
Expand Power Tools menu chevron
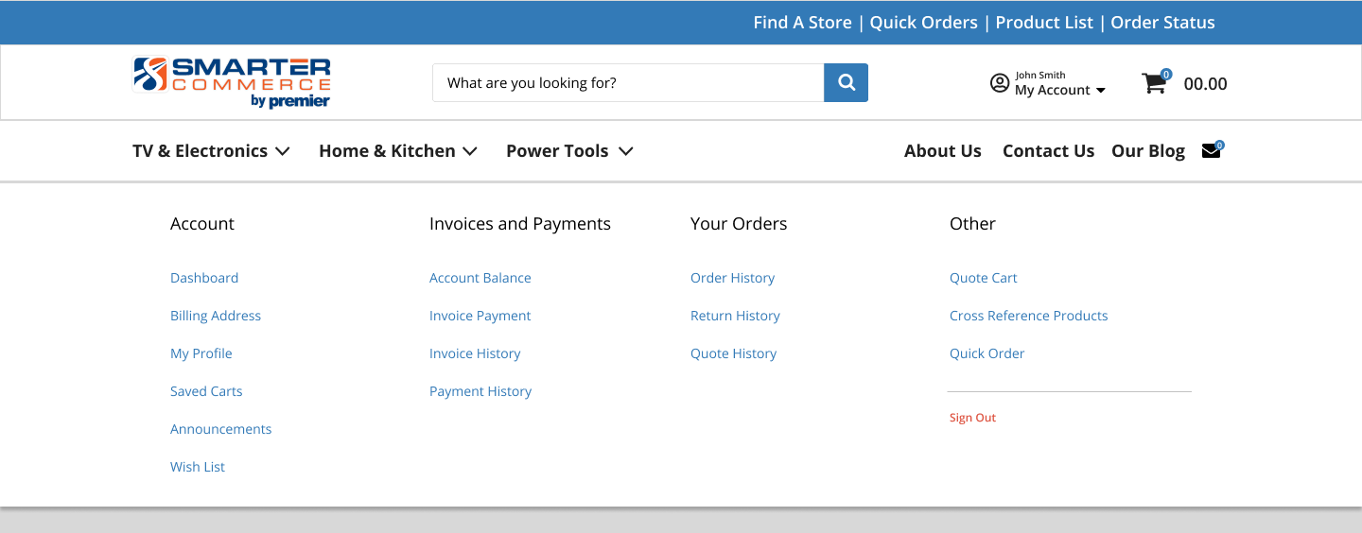tap(625, 151)
